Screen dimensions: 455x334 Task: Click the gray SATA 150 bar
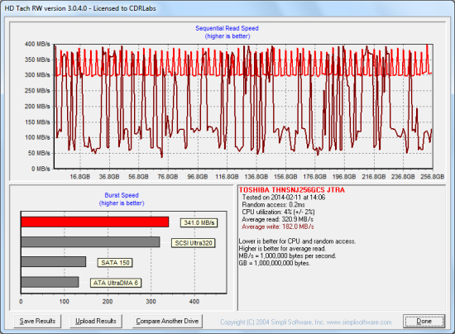(54, 262)
